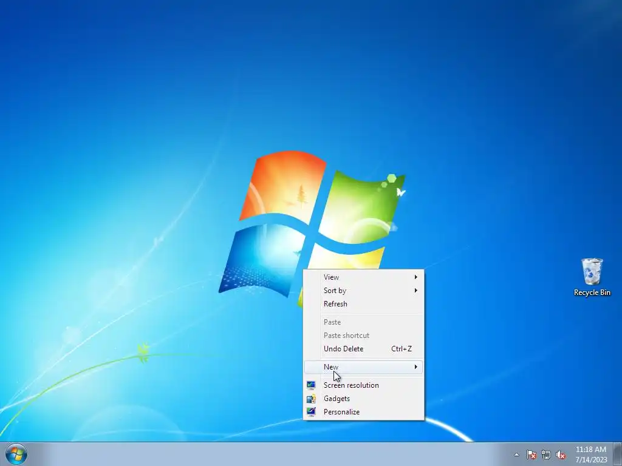Click the taskbar clock showing 11:18 AM
Viewport: 622px width, 466px height.
tap(591, 454)
